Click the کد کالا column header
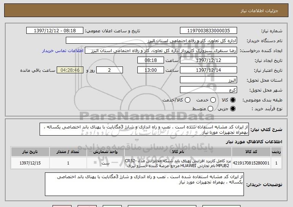Screen dimensions: 293x207 (x=251, y=152)
